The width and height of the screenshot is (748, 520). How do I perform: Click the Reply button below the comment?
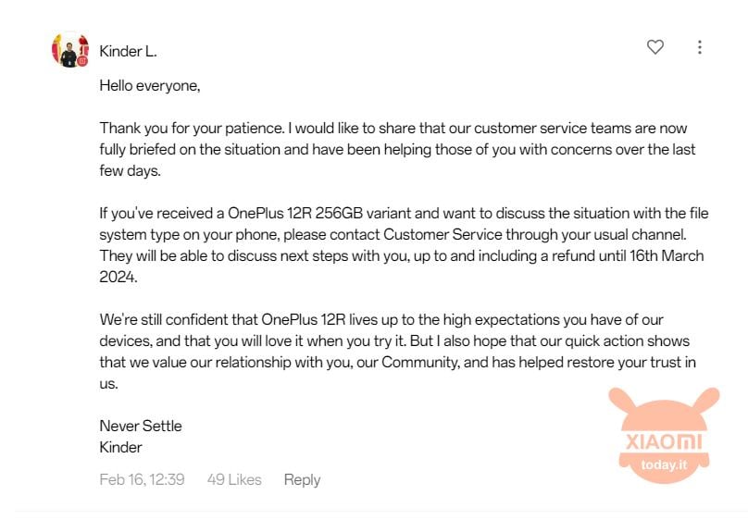tap(302, 479)
